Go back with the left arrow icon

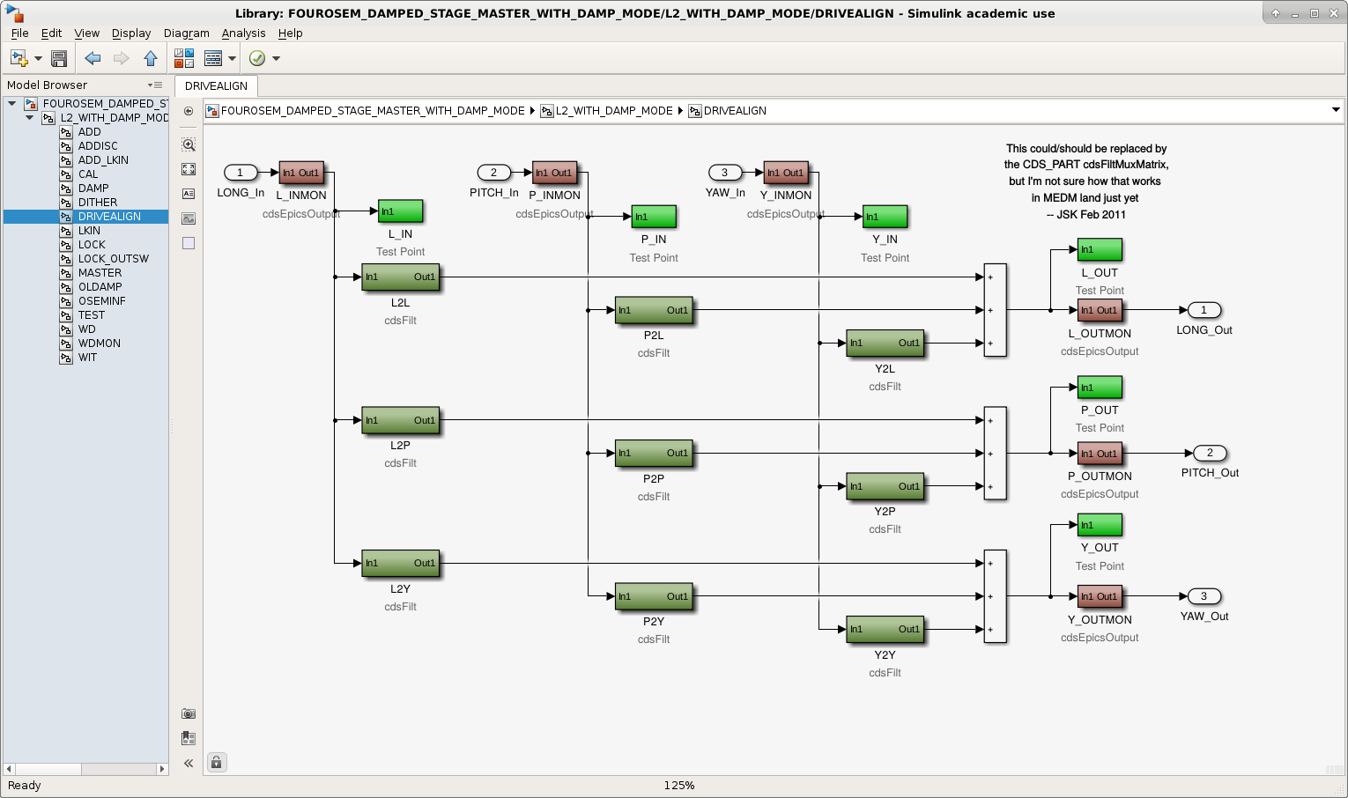coord(93,58)
